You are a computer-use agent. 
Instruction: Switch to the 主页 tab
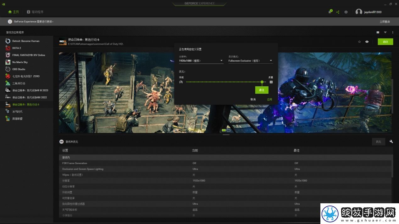(x=14, y=12)
